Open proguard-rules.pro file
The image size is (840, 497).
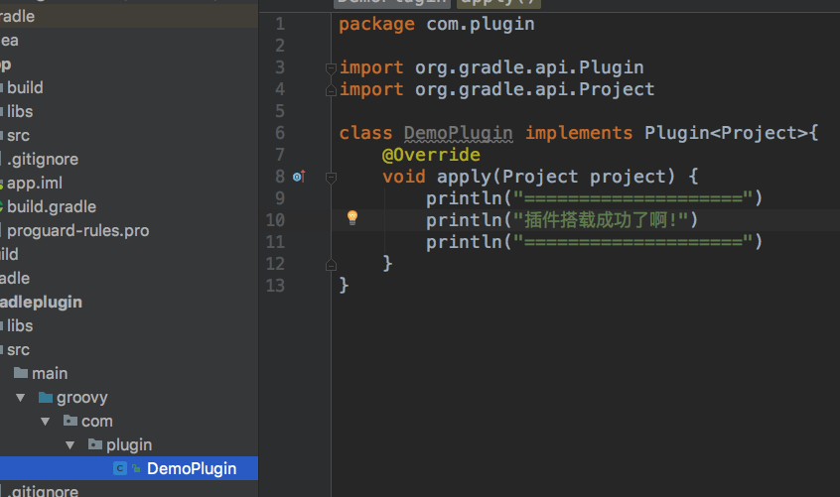tap(77, 230)
